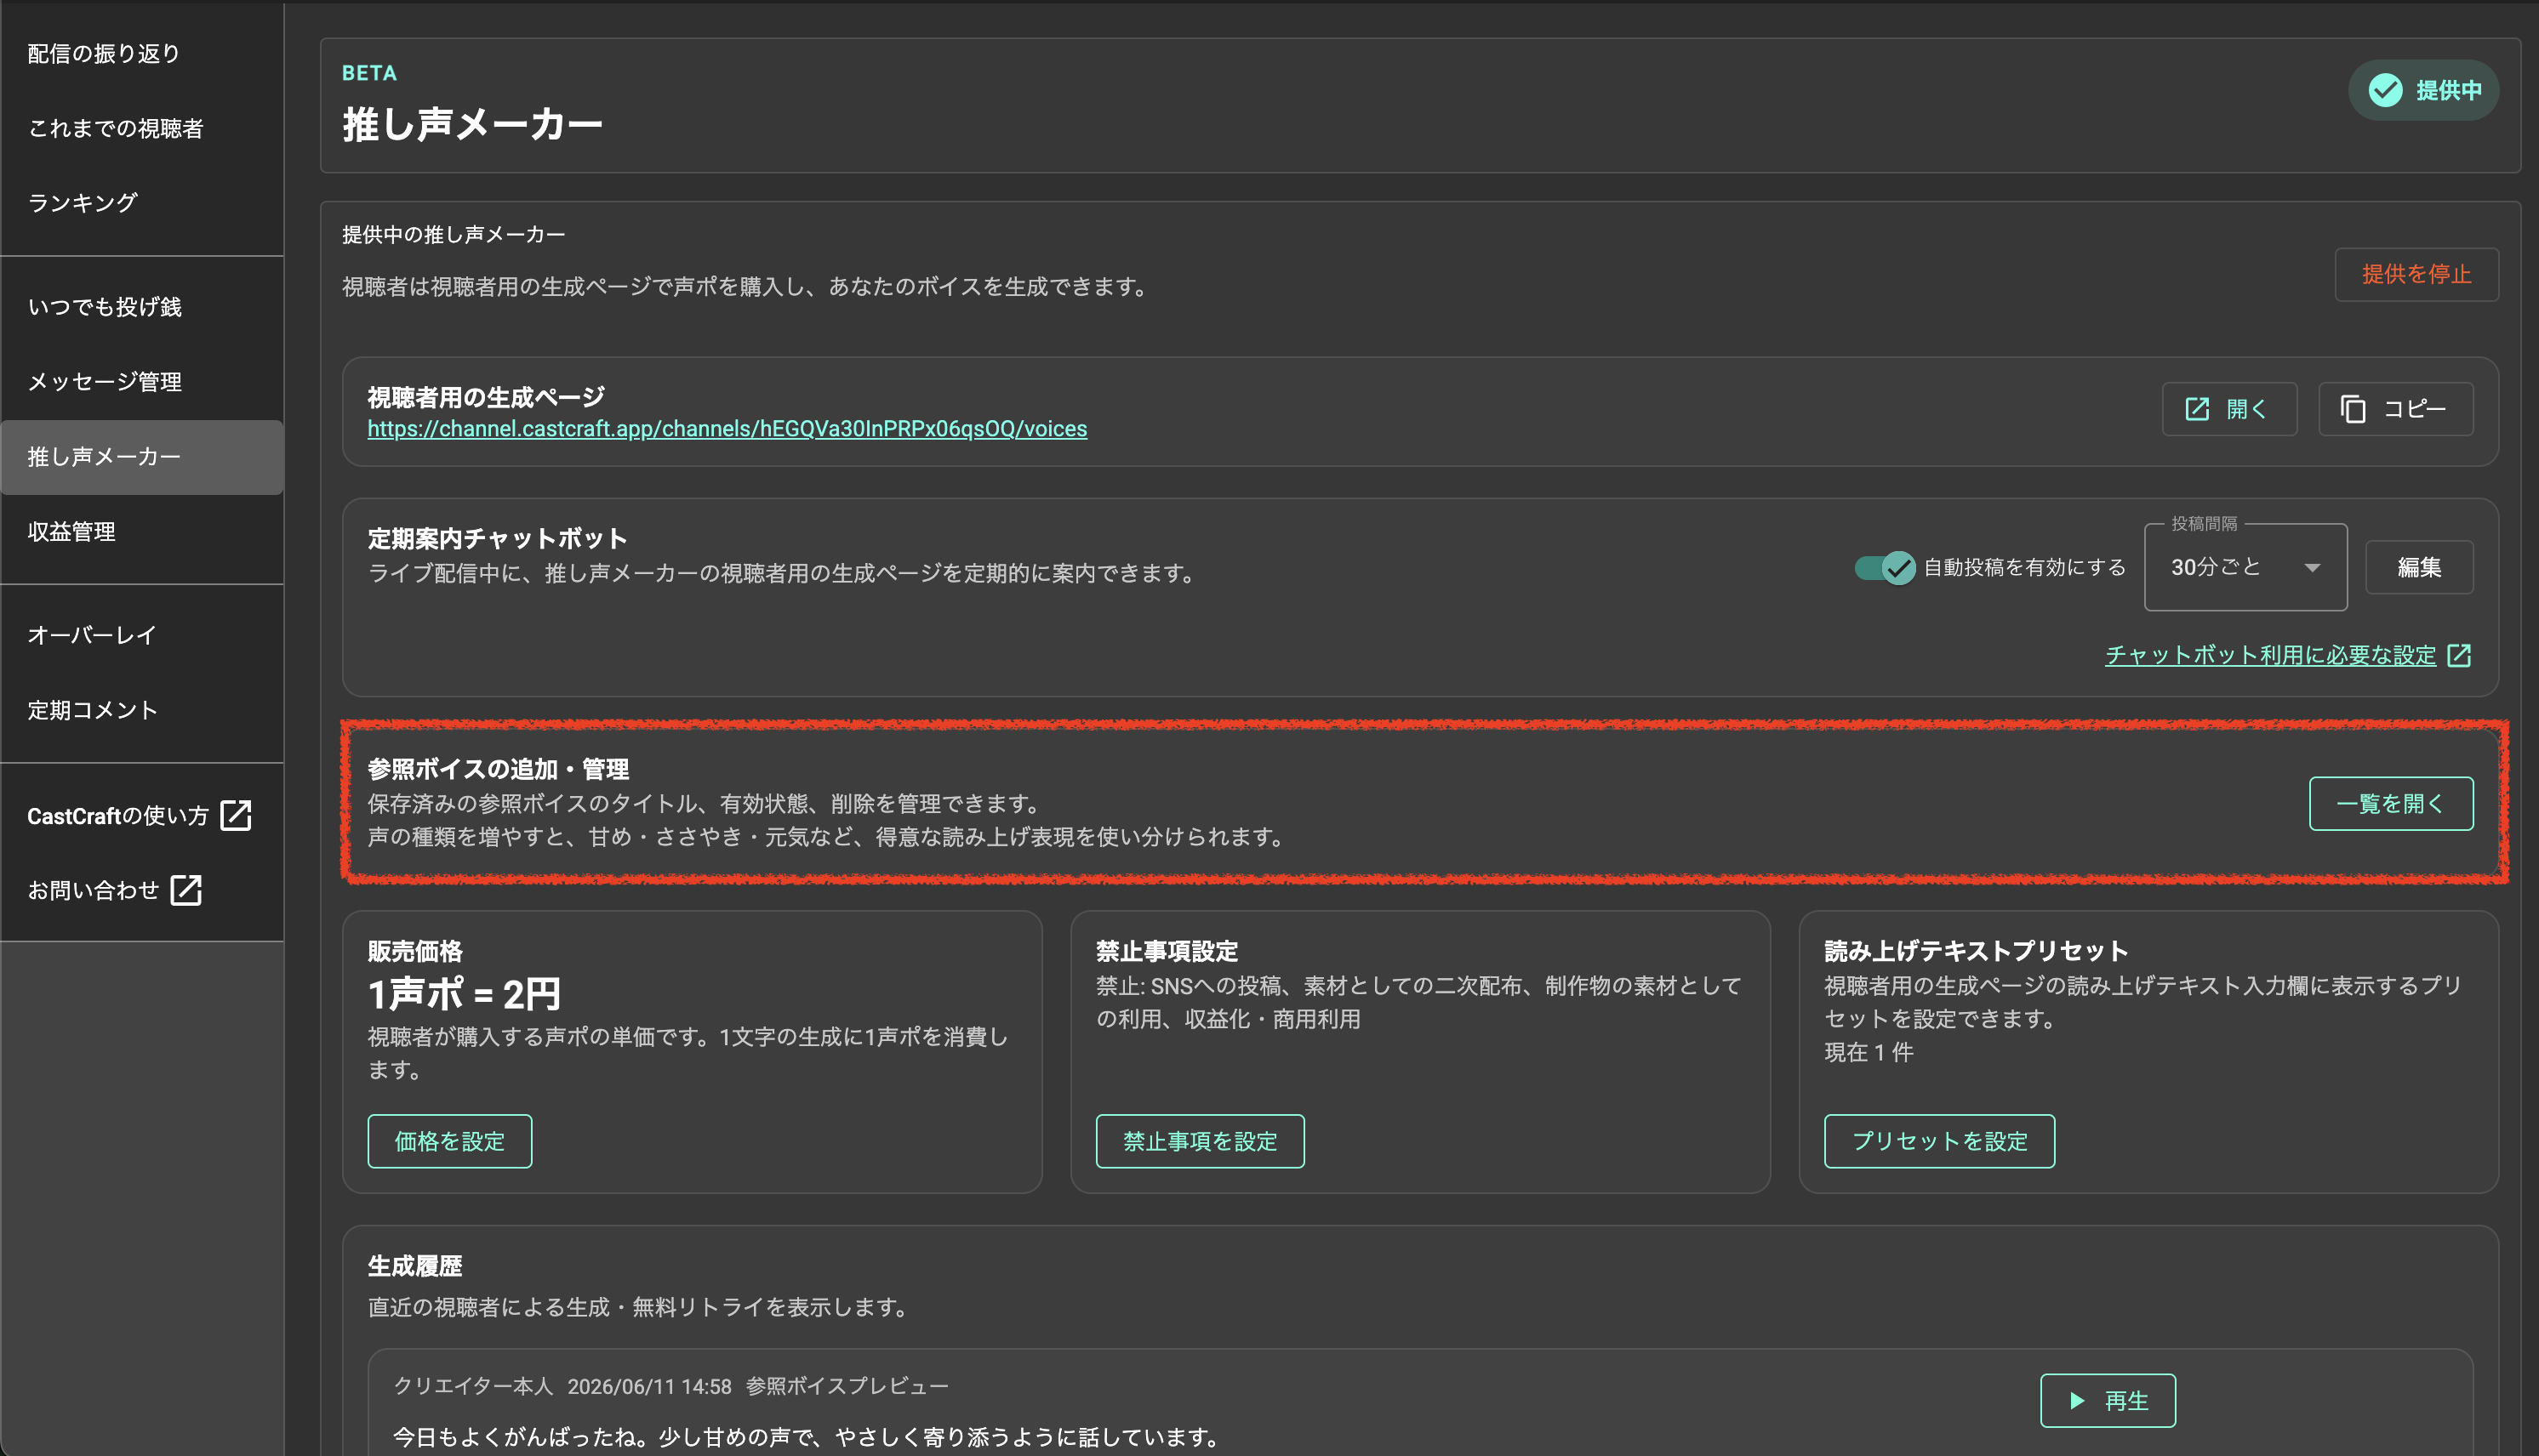Go to いつでも投げ銭 page
The image size is (2539, 1456).
point(142,307)
